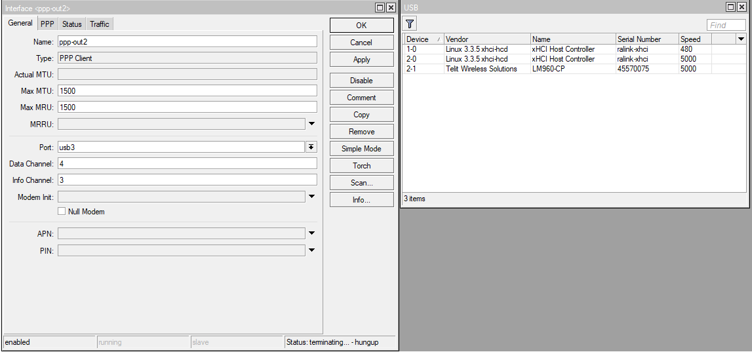
Task: Click the filter funnel icon in USB window
Action: pos(410,24)
